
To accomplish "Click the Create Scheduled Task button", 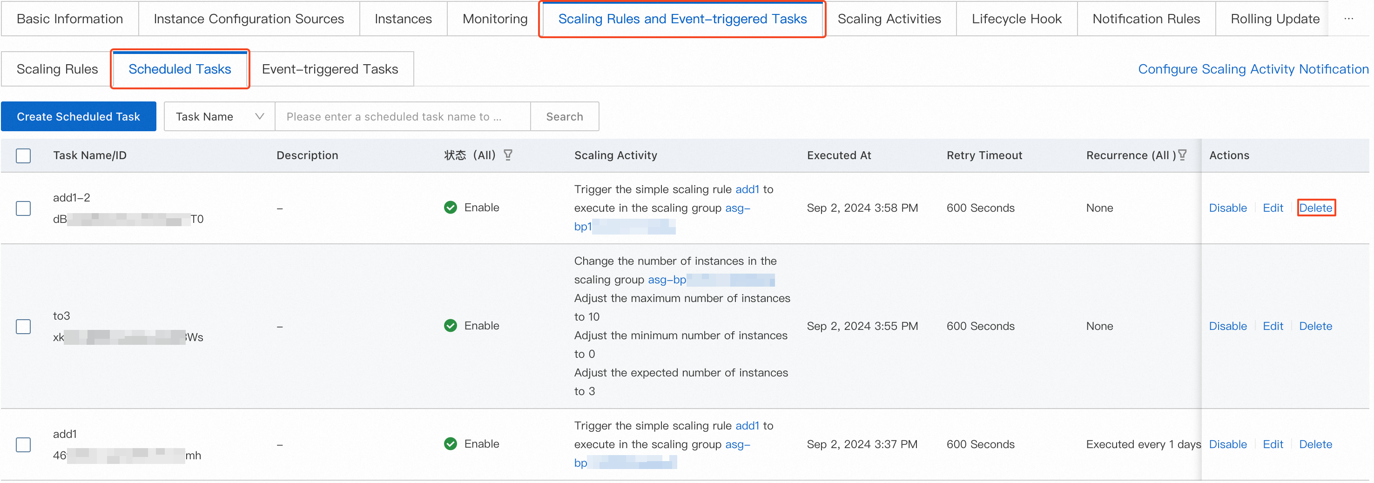I will (x=78, y=116).
